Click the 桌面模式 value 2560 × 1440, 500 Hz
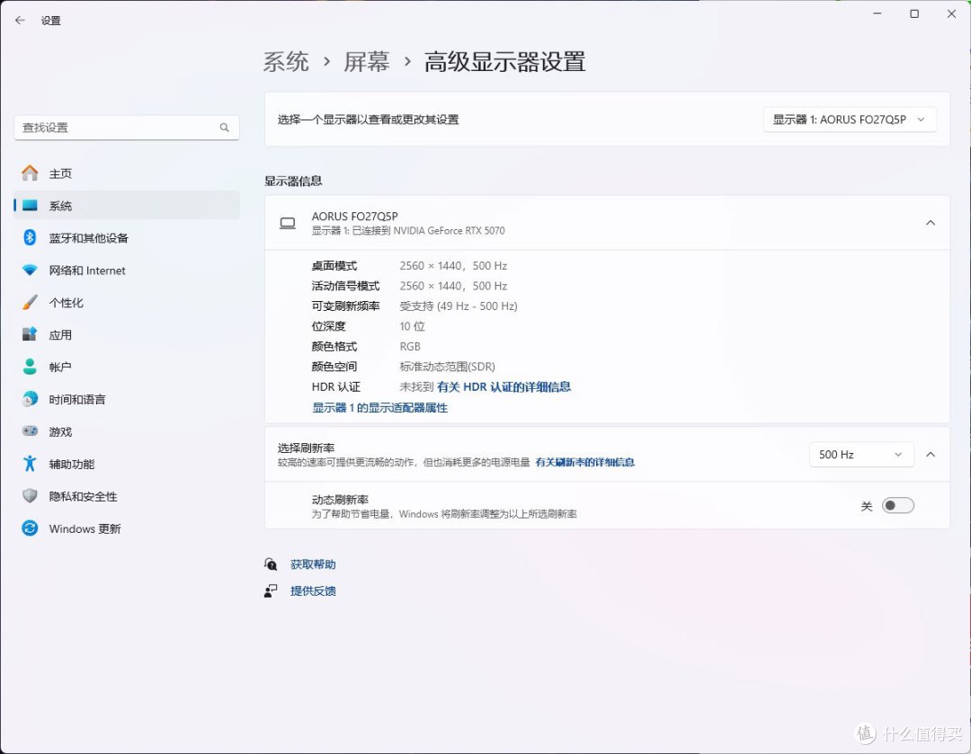 click(x=453, y=266)
